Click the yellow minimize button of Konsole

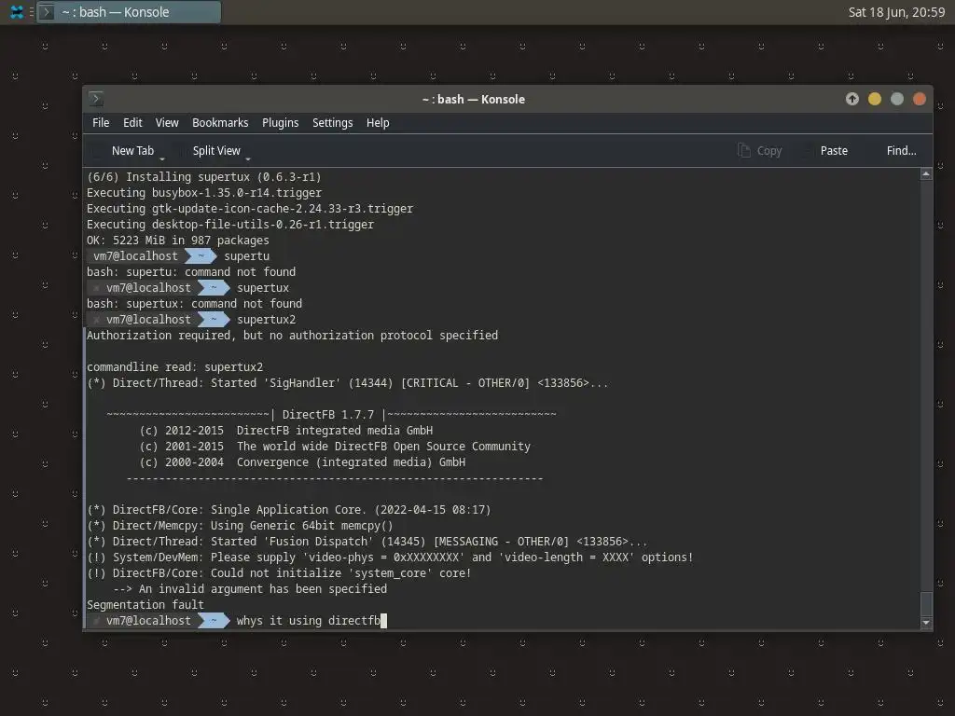pyautogui.click(x=875, y=99)
